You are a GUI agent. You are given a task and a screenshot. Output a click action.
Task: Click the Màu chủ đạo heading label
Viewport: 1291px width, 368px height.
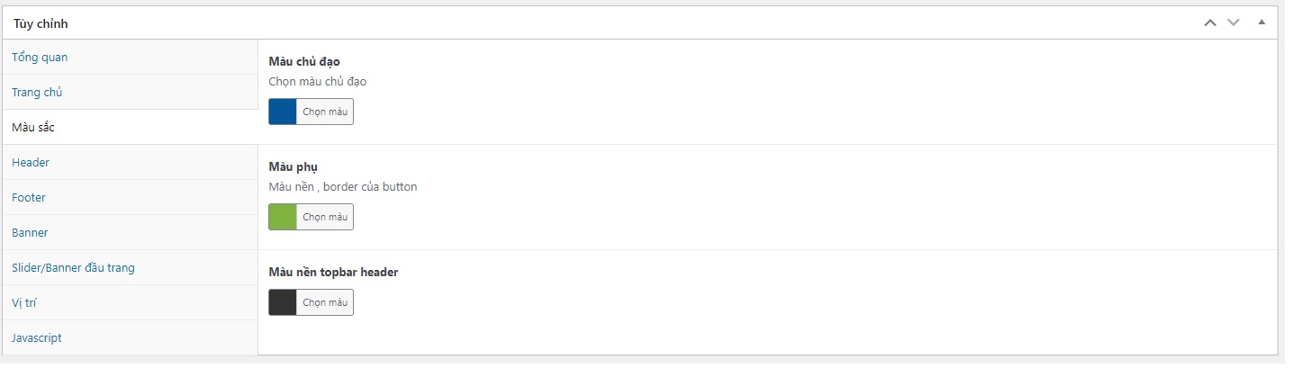point(304,62)
